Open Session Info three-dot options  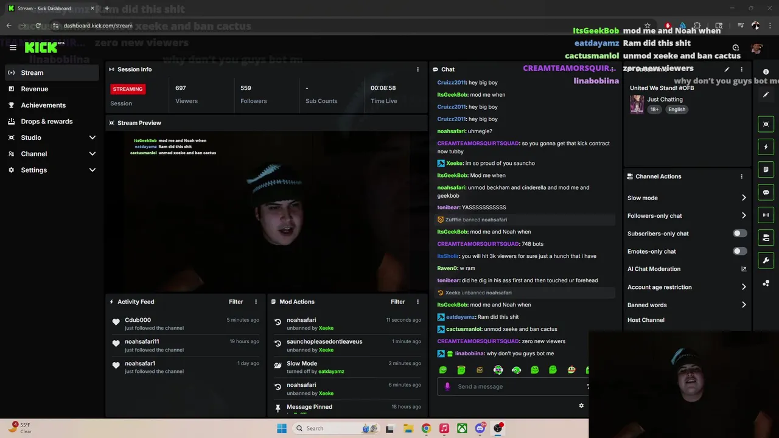tap(417, 69)
